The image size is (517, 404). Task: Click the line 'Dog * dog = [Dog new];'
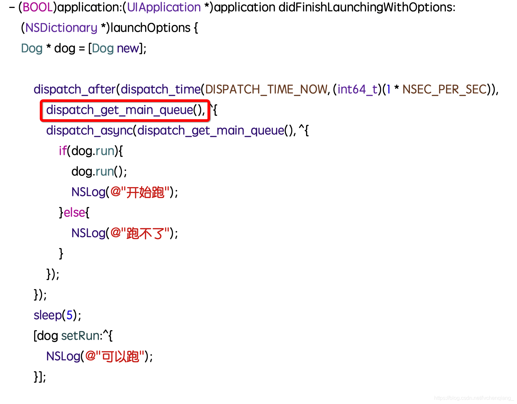(84, 48)
